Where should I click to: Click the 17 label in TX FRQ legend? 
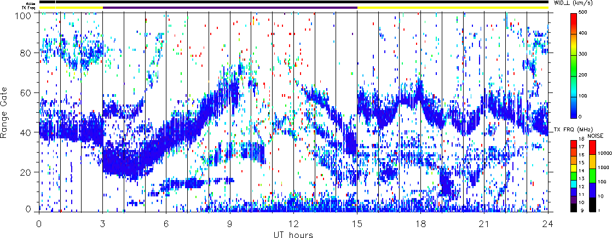click(581, 147)
